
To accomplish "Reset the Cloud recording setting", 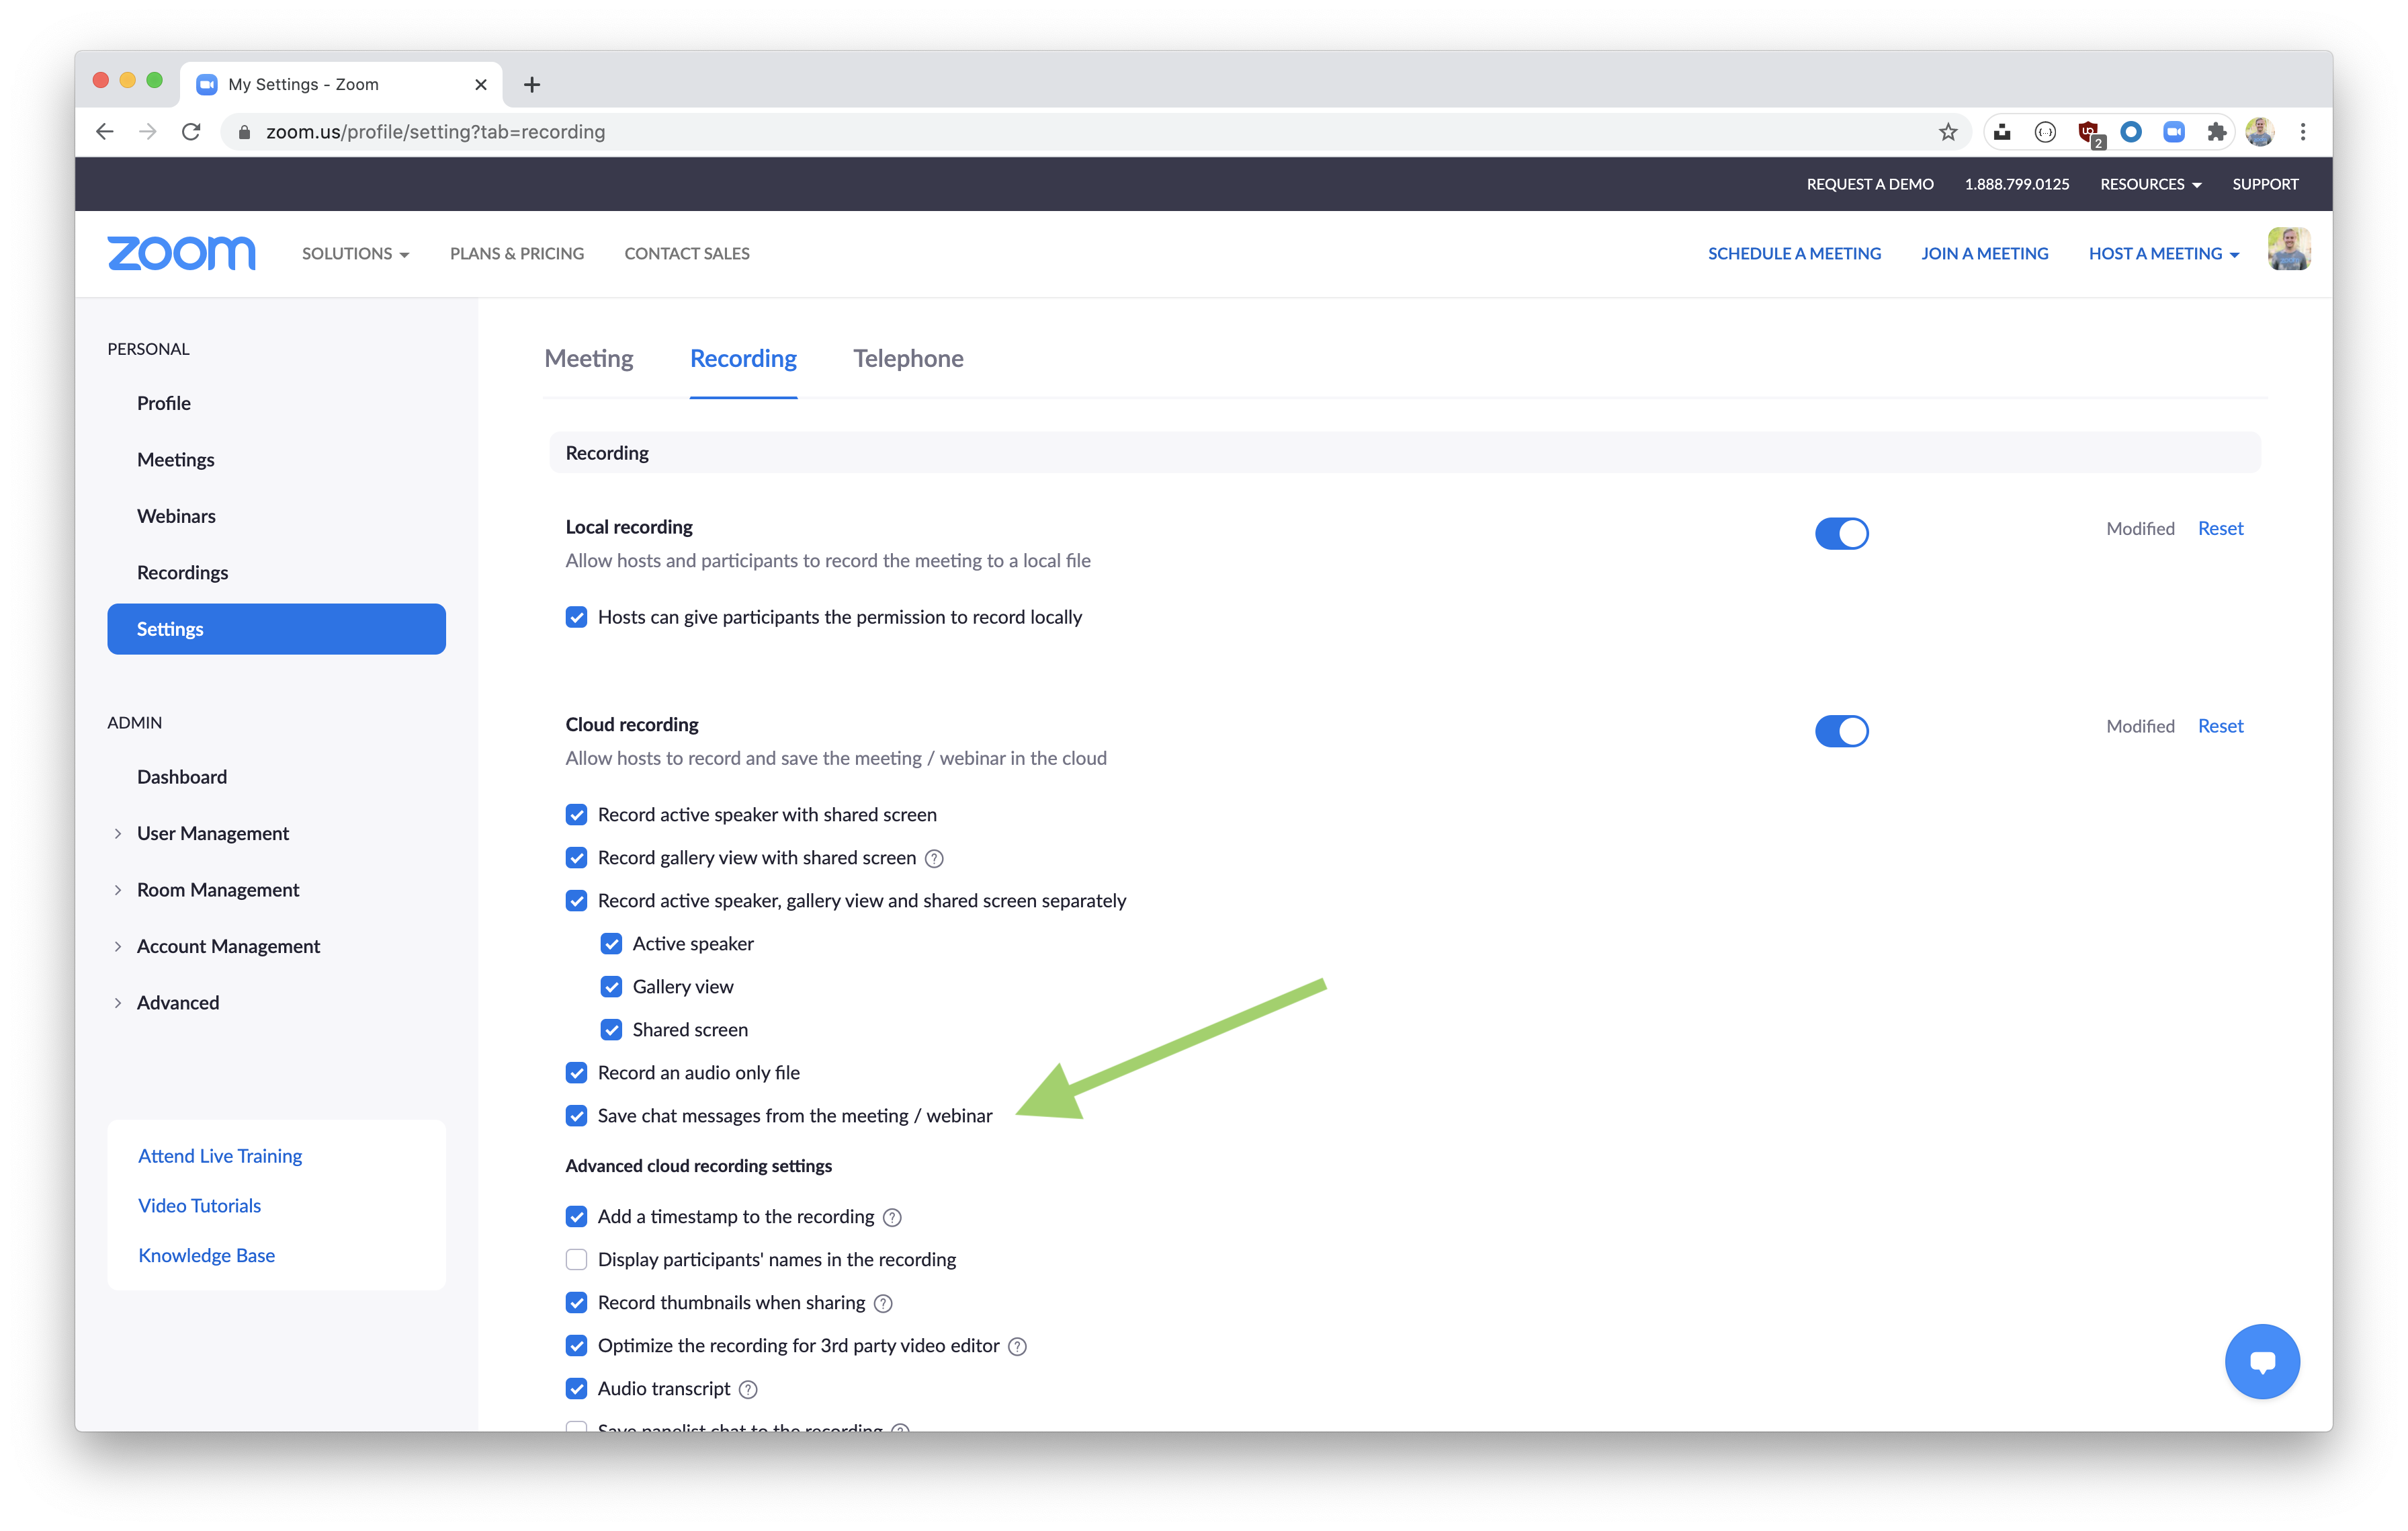I will (x=2220, y=726).
